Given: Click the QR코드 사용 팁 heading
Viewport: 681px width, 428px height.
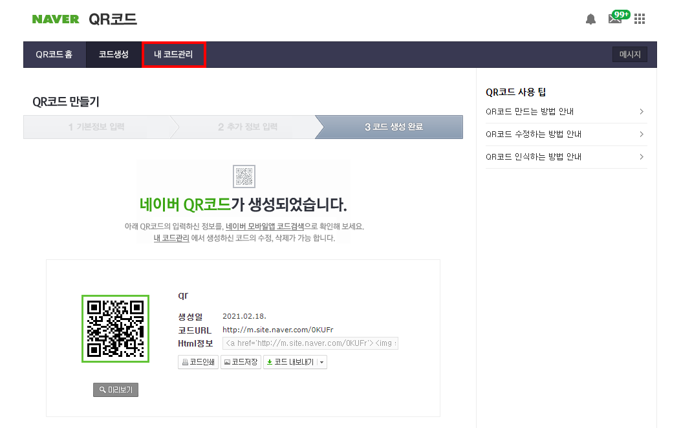Looking at the screenshot, I should pyautogui.click(x=515, y=92).
